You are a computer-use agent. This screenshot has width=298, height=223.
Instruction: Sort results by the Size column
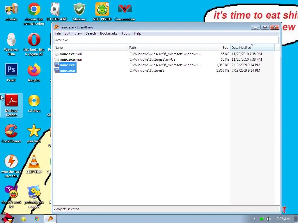[x=216, y=48]
